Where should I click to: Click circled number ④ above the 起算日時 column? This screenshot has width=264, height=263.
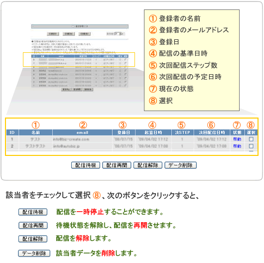152,125
